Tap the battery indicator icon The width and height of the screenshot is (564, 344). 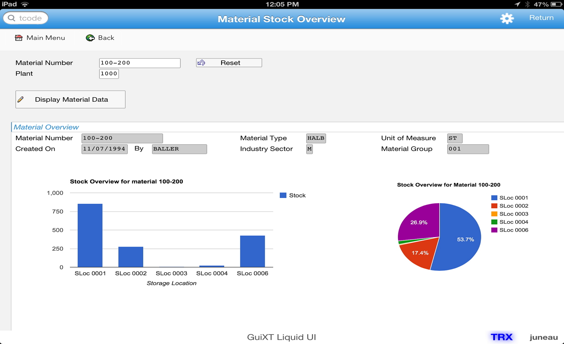556,4
